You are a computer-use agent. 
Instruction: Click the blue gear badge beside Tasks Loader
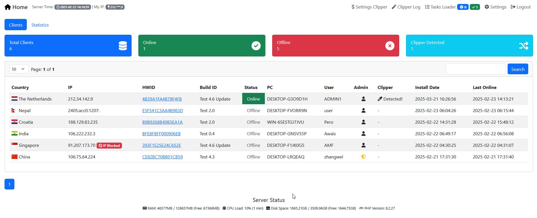[x=463, y=7]
